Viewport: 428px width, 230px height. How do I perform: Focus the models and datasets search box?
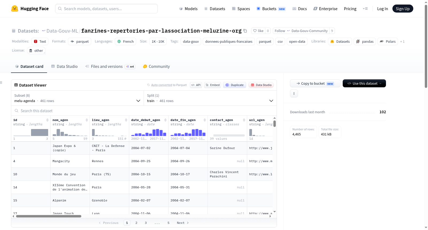pos(106,9)
